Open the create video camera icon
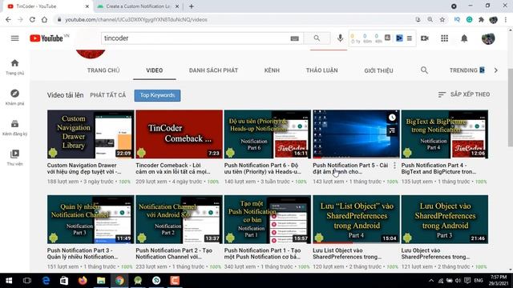 [425, 38]
